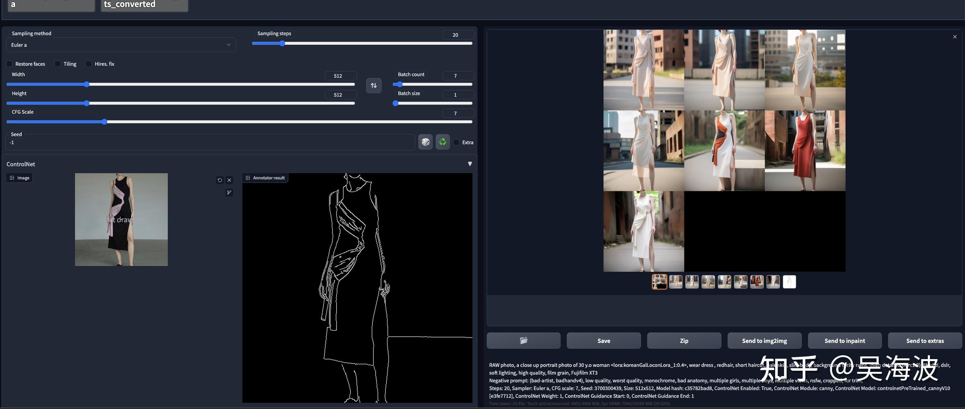Click the green recycle reuse-seed icon

[443, 142]
